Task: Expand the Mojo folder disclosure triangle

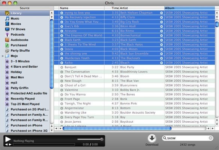Action: 3,56
